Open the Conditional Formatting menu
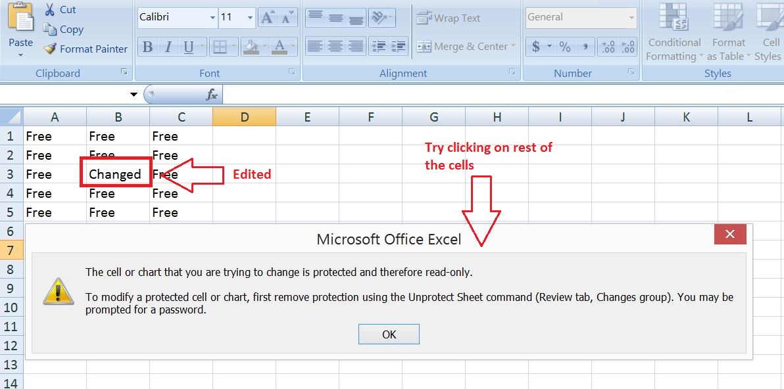 coord(675,31)
